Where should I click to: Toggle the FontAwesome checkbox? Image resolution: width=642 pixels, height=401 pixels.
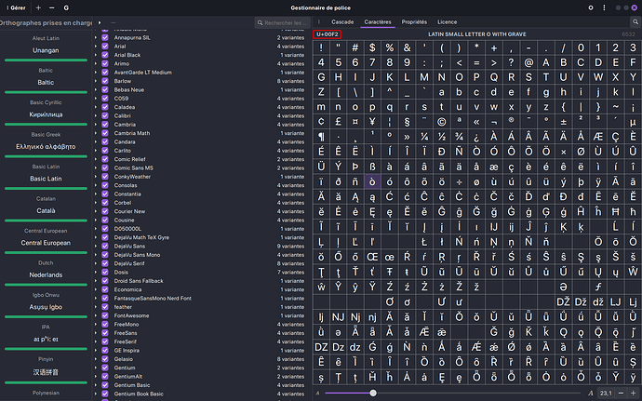click(105, 315)
